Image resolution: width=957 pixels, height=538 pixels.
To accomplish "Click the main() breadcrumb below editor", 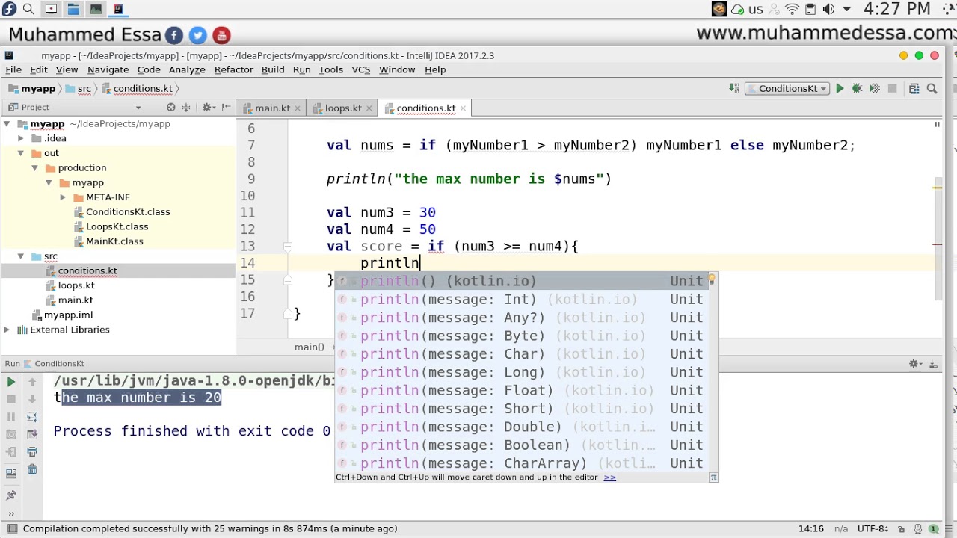I will (309, 347).
